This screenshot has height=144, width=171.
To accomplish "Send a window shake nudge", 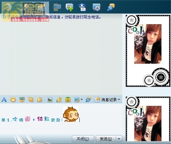I will tap(31, 99).
